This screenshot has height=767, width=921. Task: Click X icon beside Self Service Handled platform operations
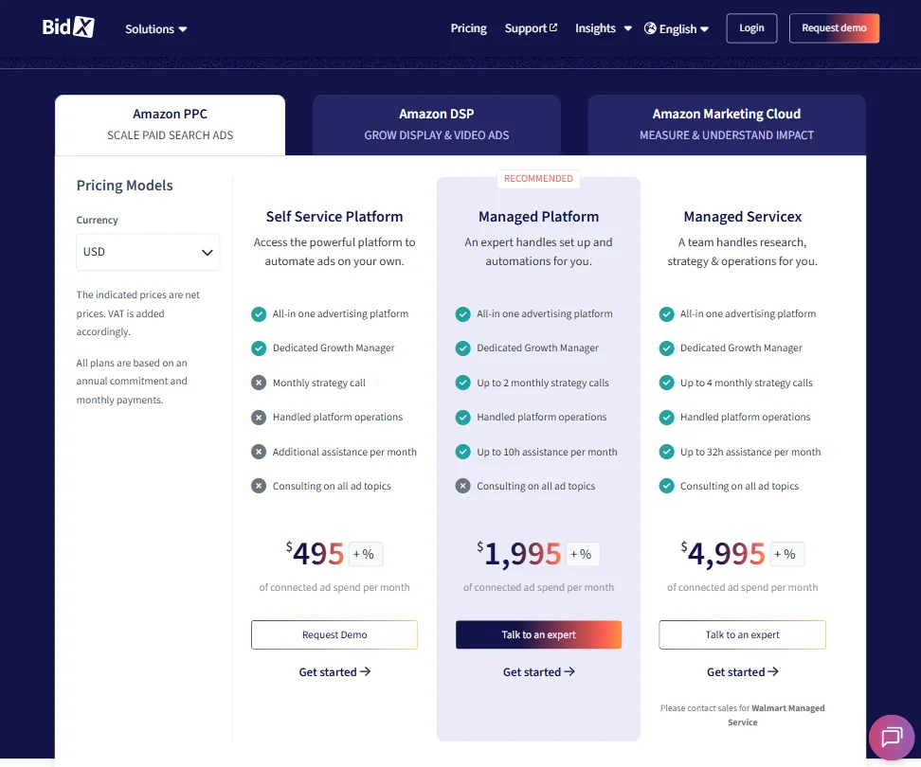(x=259, y=418)
